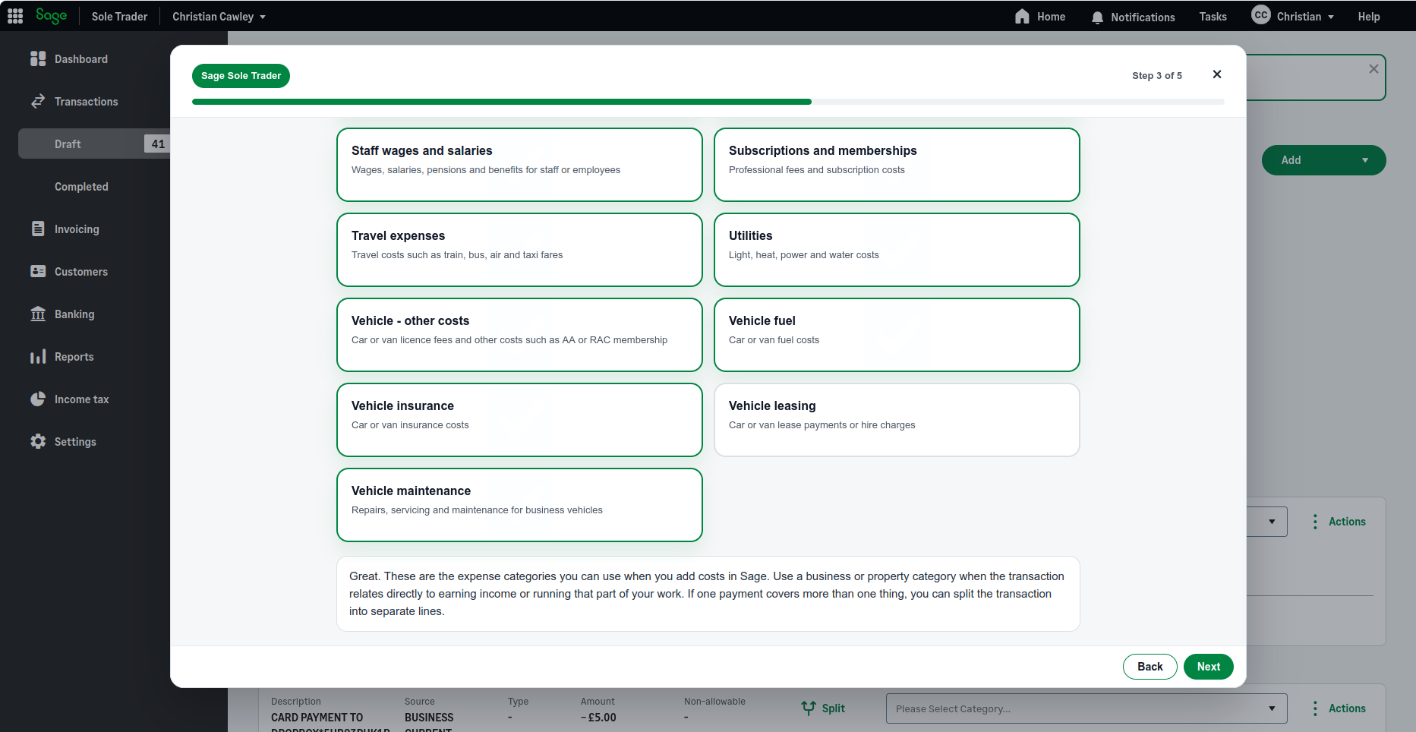Image resolution: width=1416 pixels, height=732 pixels.
Task: Switch to the Completed transactions tab
Action: (81, 186)
